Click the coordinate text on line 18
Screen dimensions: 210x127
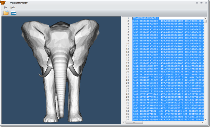click(x=168, y=66)
